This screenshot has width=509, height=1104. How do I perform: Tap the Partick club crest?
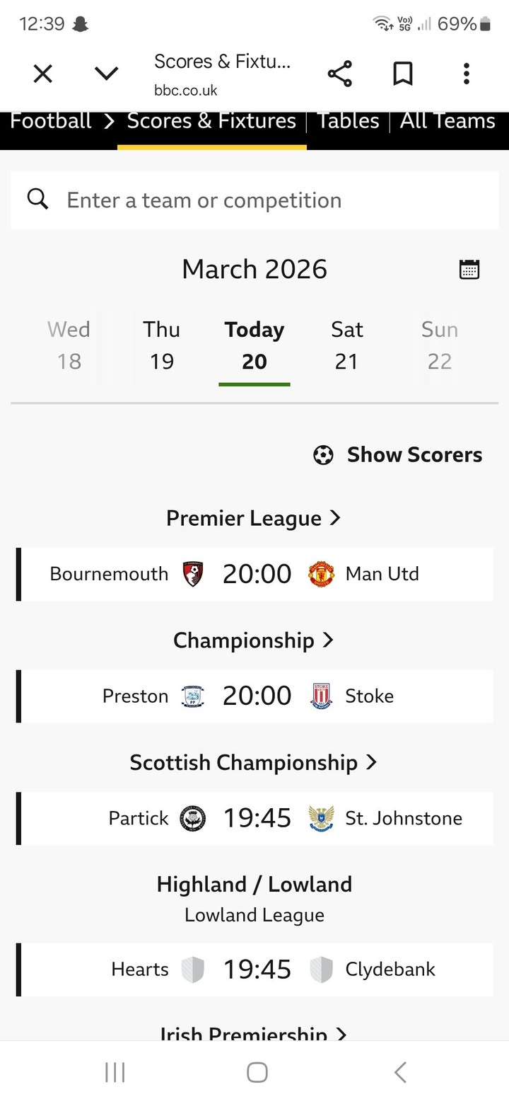(193, 818)
